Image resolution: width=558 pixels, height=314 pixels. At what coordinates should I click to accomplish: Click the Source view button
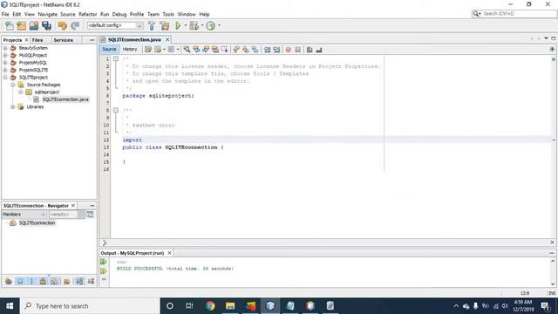[109, 49]
